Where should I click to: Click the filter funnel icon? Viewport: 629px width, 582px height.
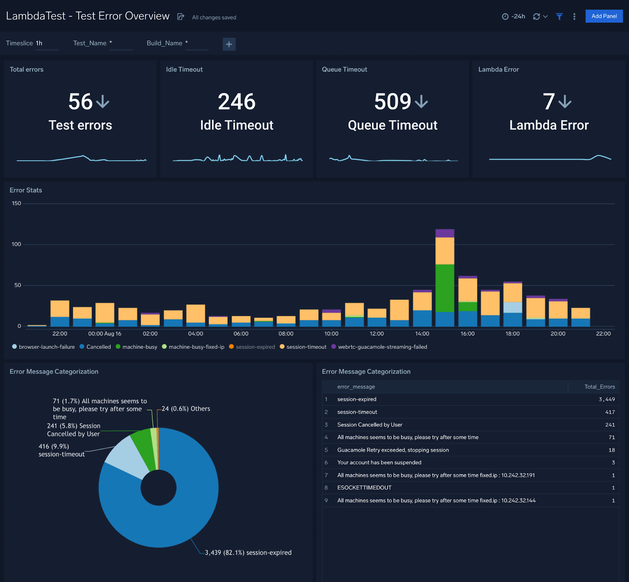coord(559,17)
